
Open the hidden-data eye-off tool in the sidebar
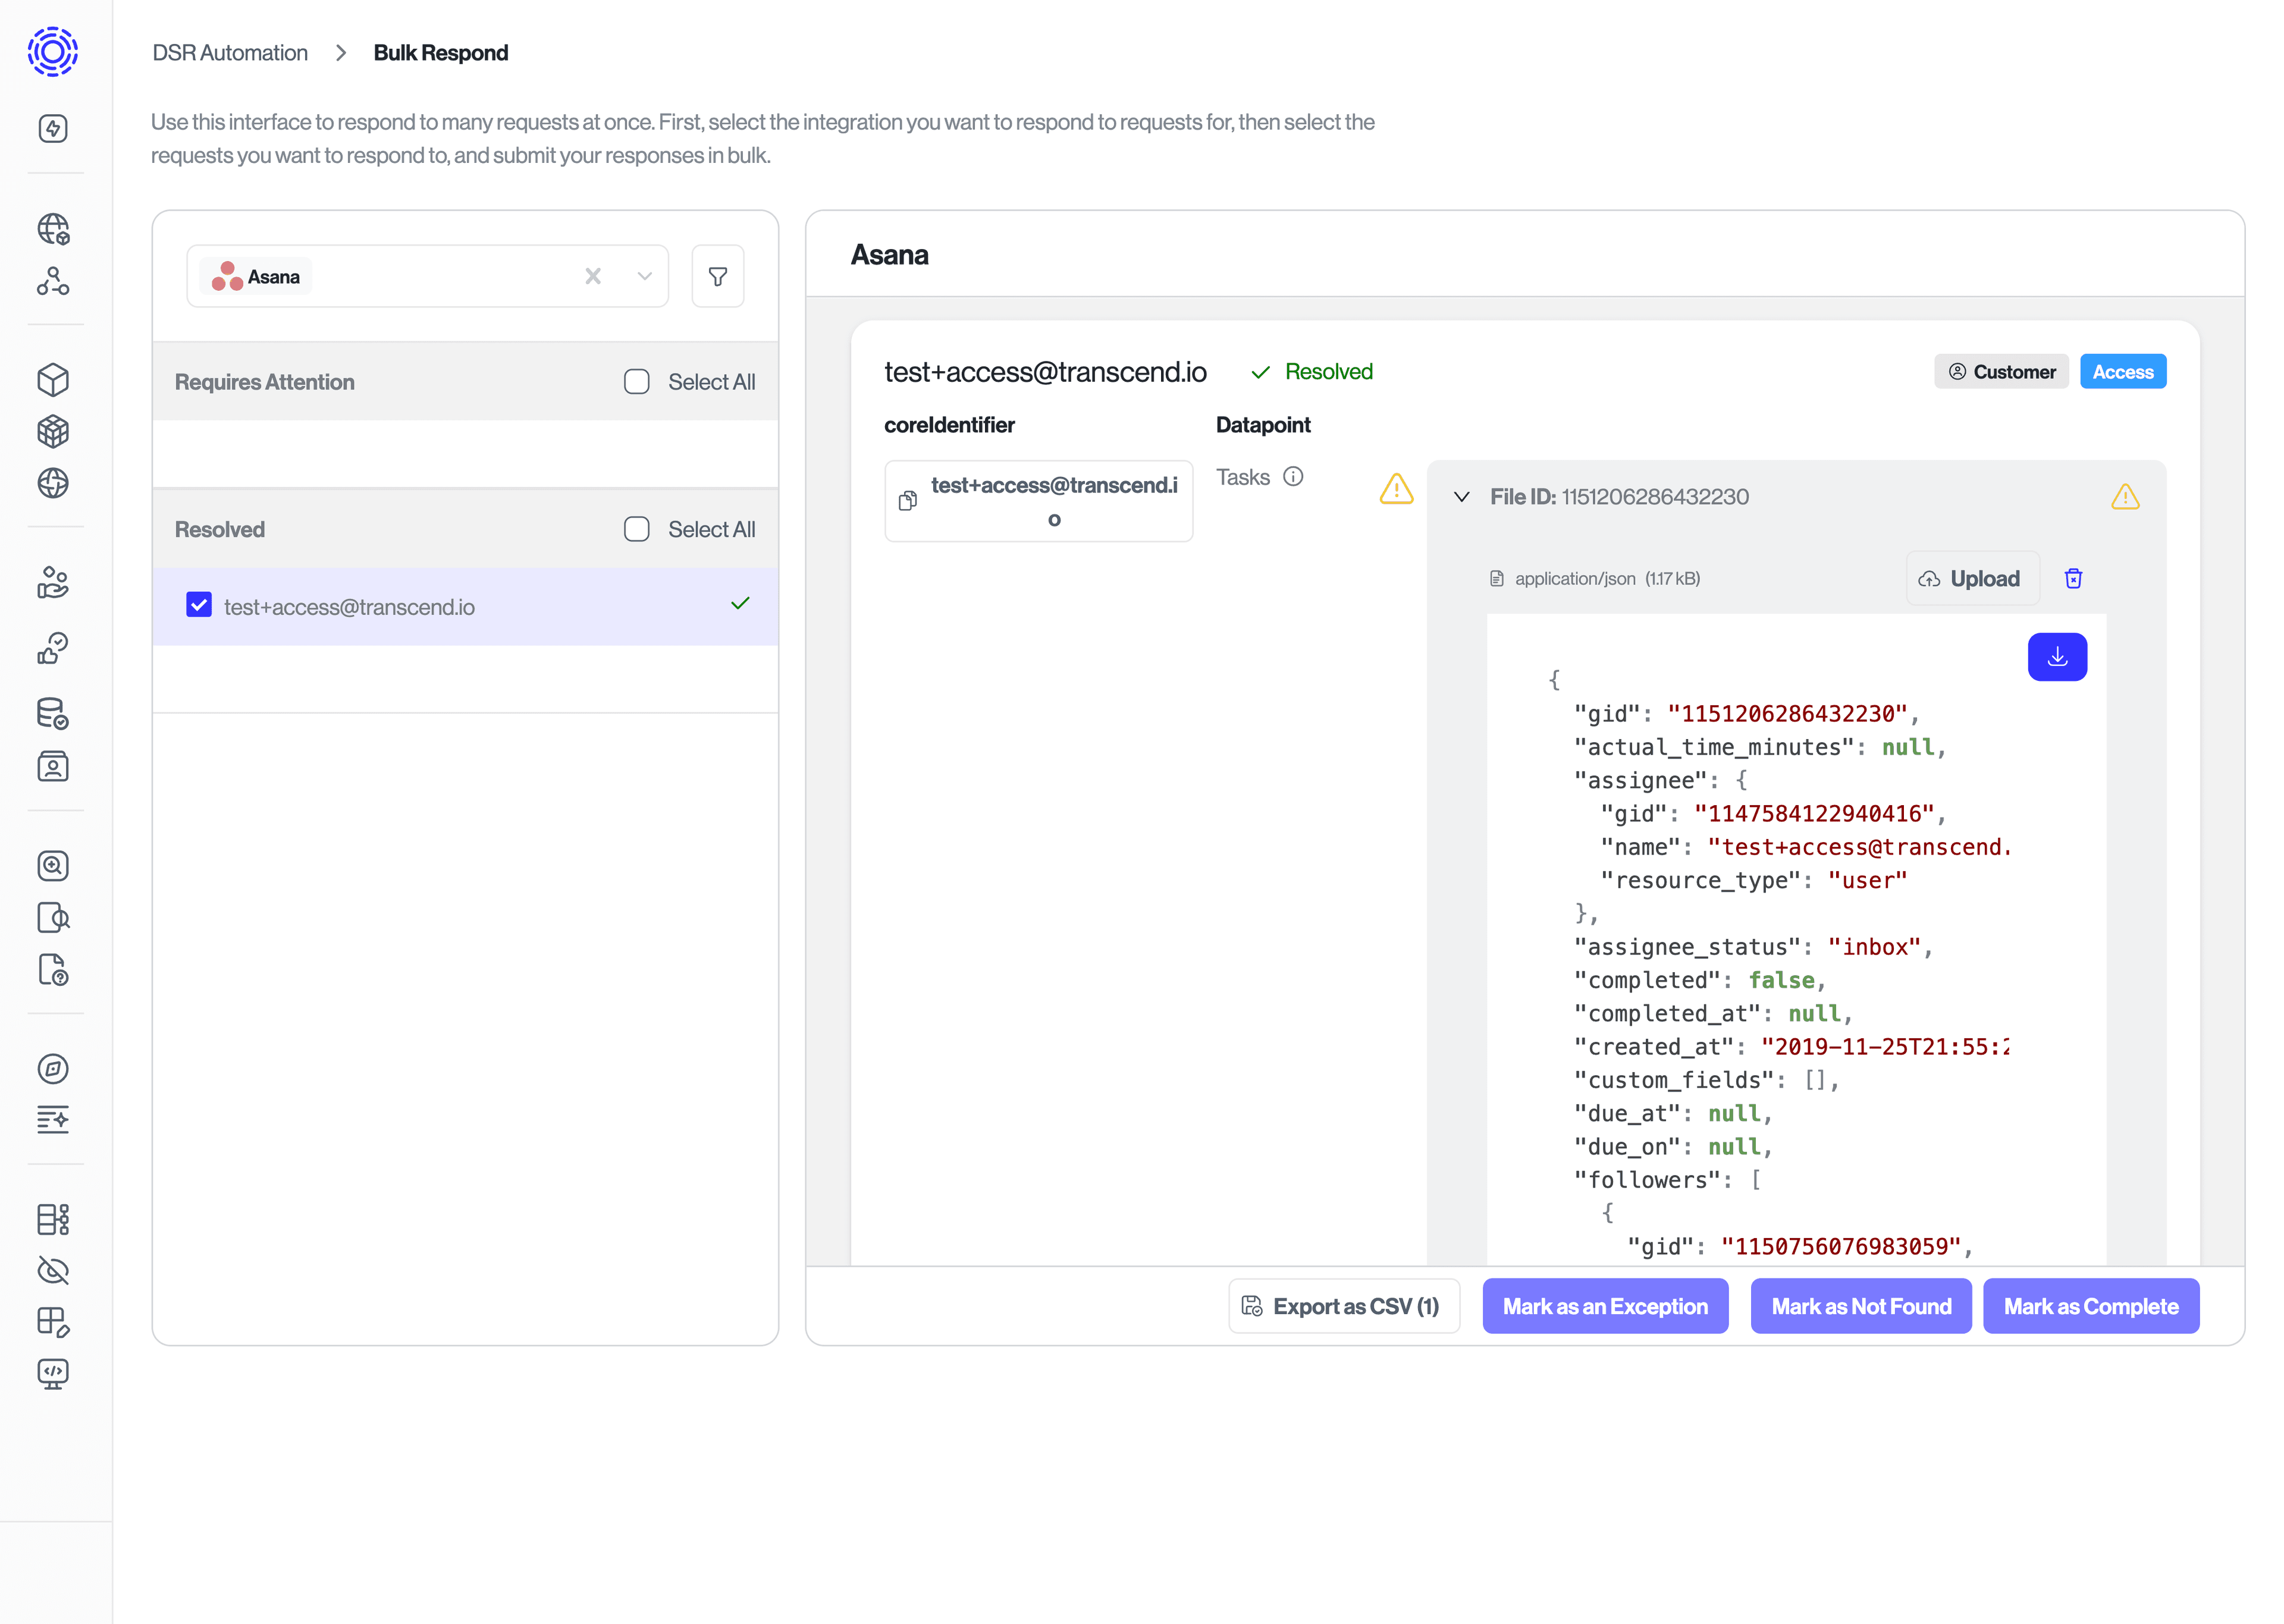click(x=53, y=1271)
